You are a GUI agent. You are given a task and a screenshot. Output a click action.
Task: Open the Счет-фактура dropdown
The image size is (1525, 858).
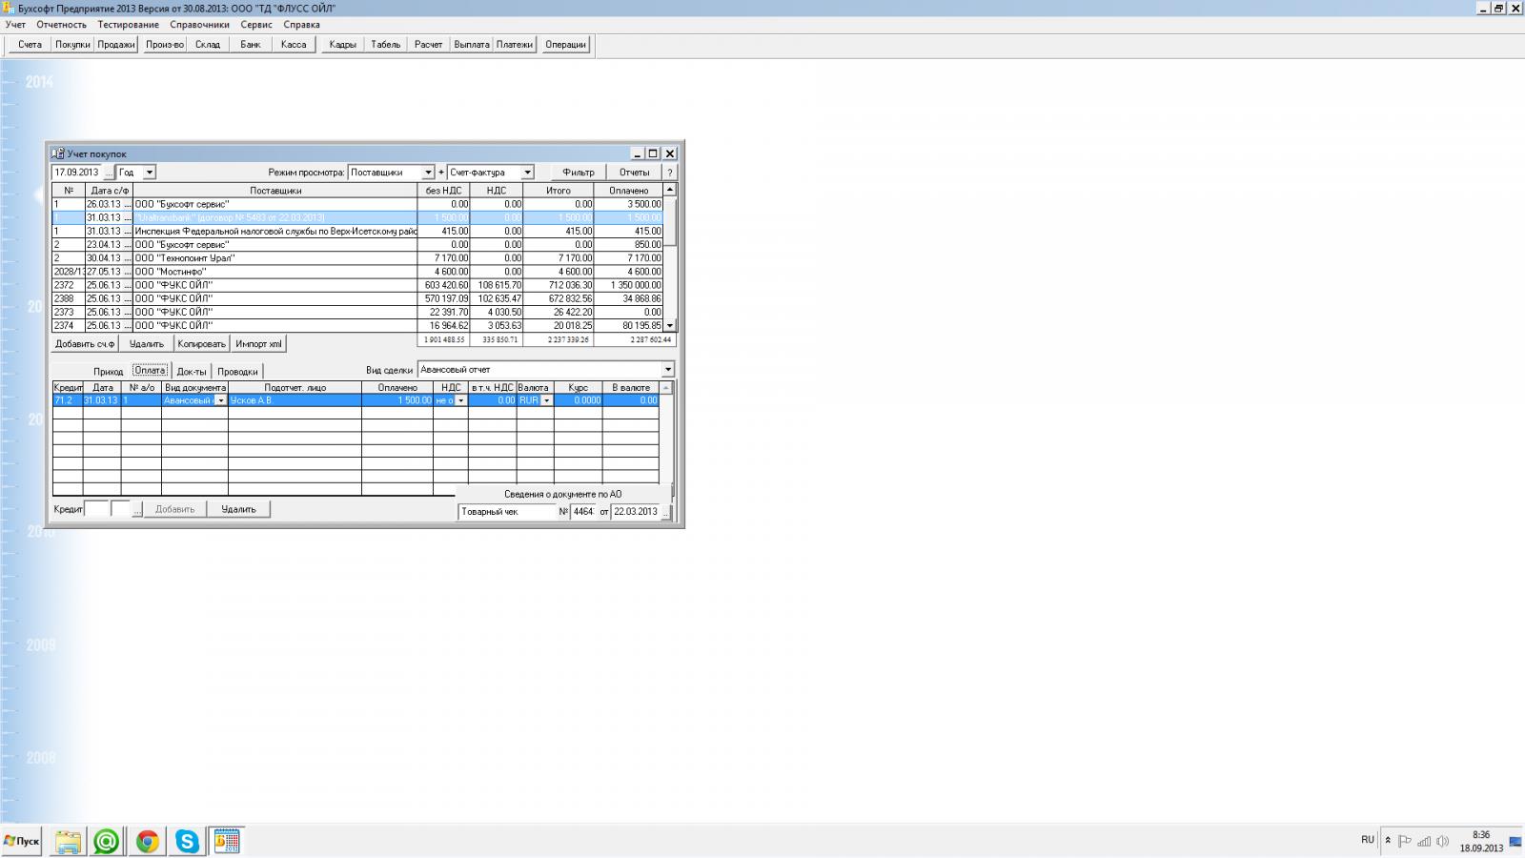[x=527, y=173]
